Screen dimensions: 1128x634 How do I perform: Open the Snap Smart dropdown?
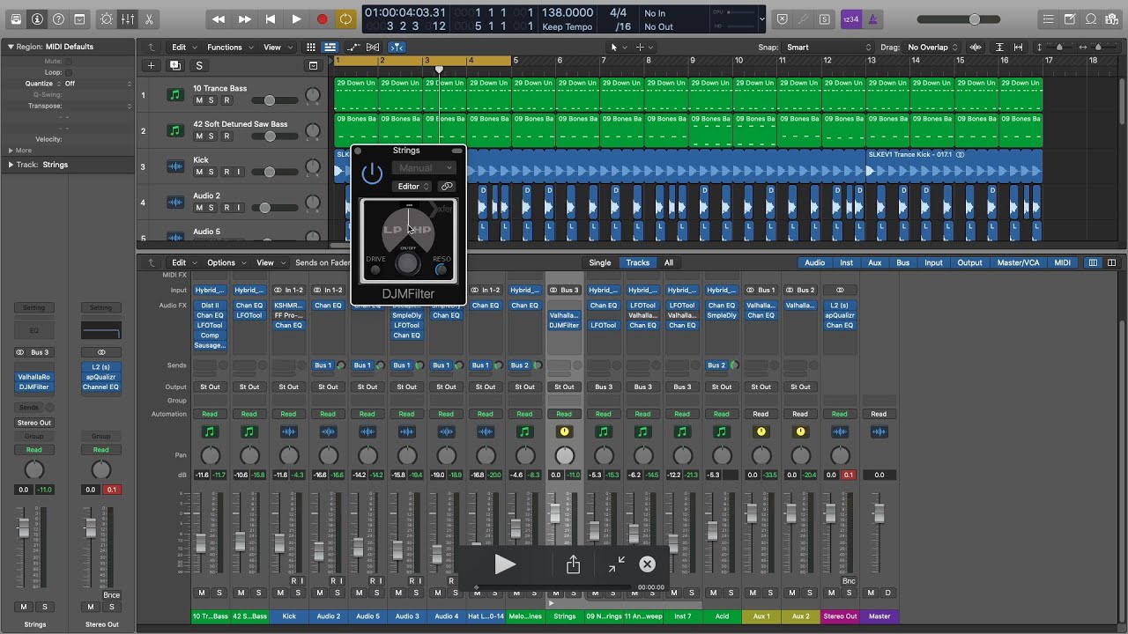point(827,48)
